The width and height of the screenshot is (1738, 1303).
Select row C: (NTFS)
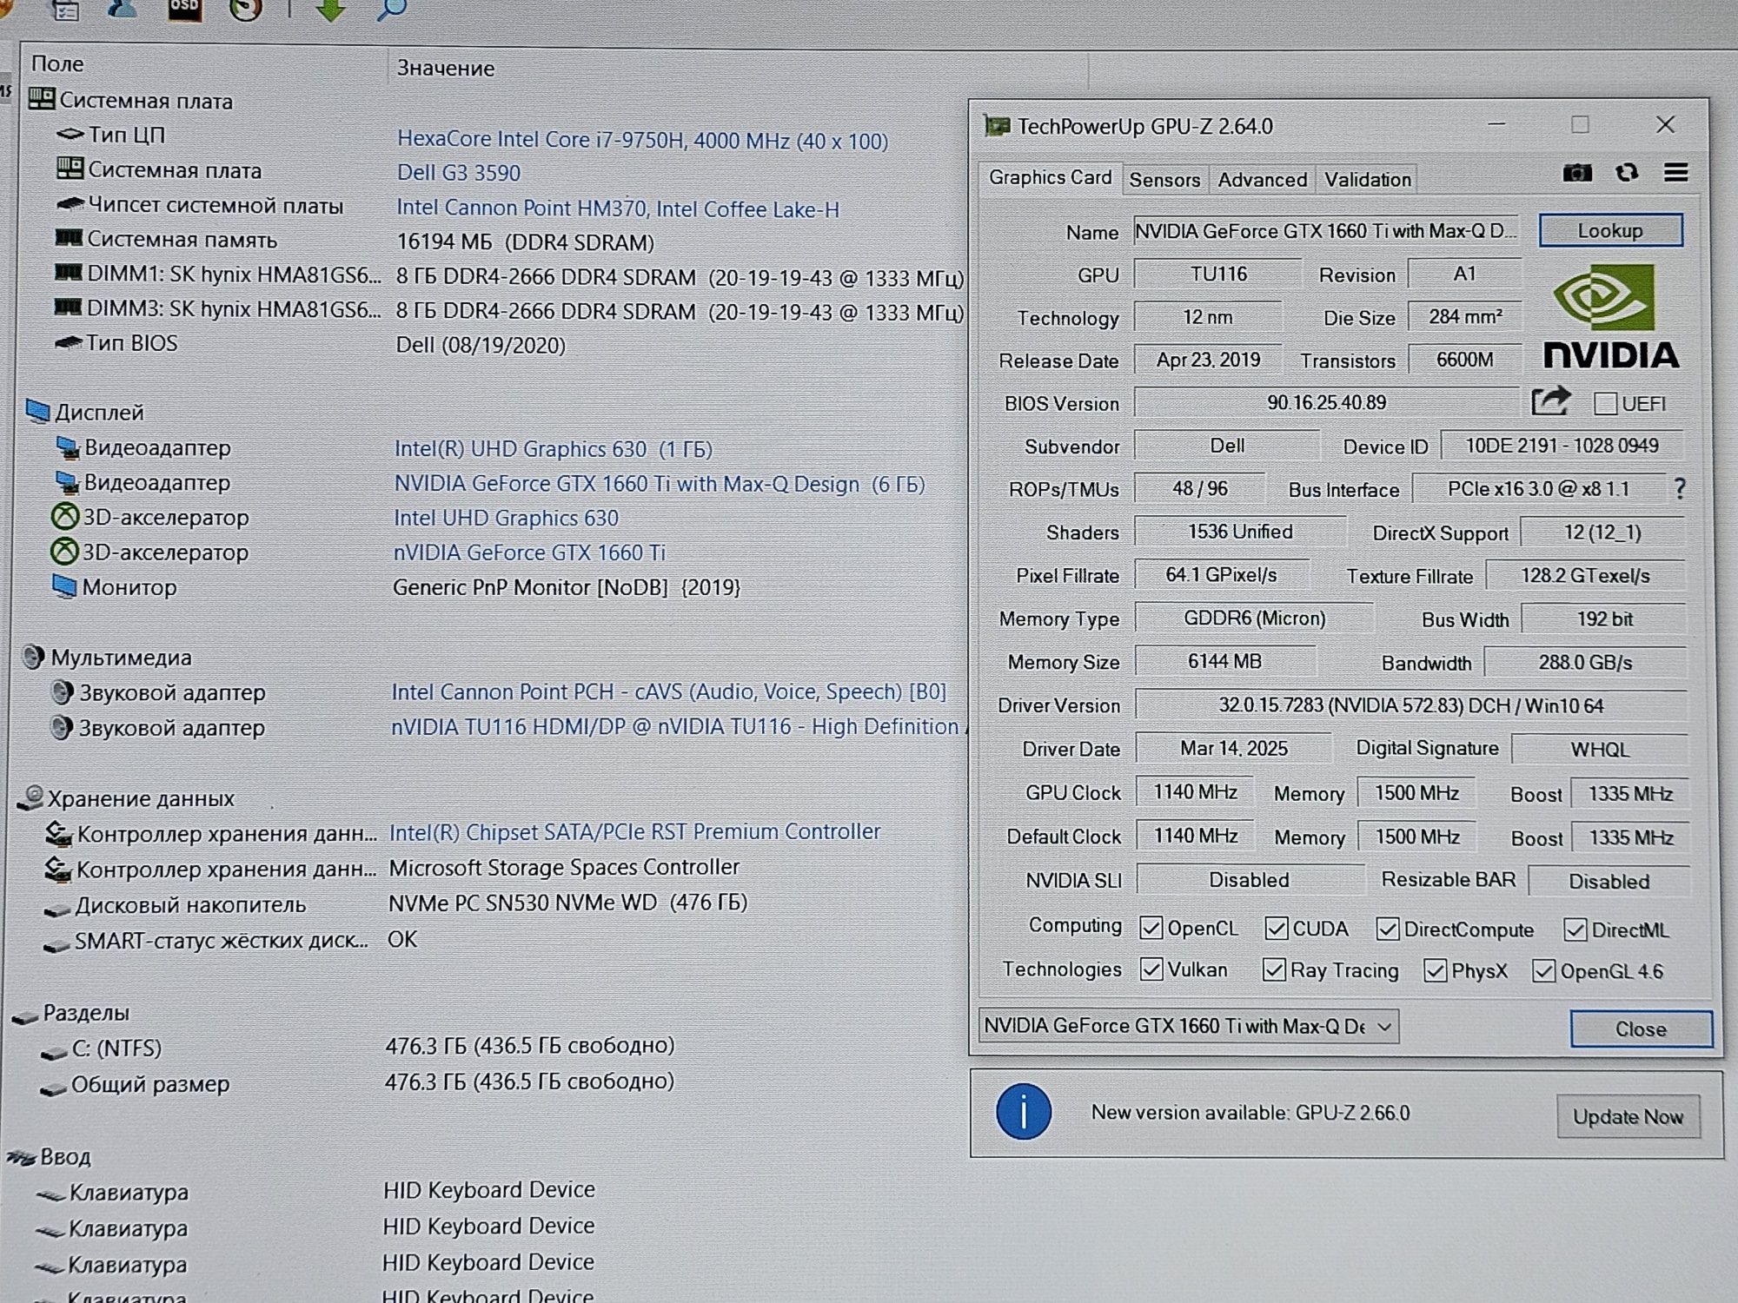point(356,1047)
